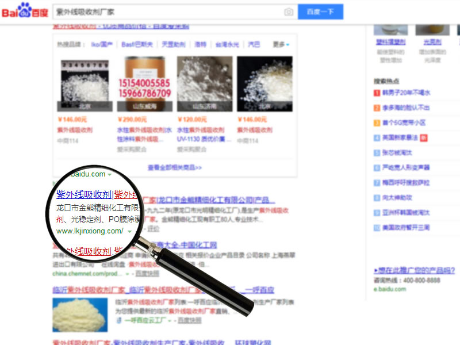460x345 pixels.
Task: Open hot search 张芯被淘汰
Action: coord(397,153)
